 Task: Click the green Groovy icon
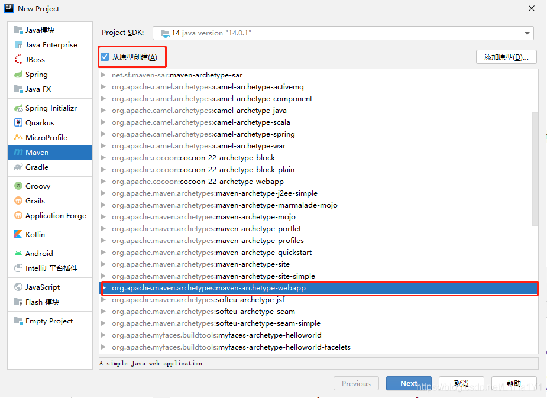point(18,186)
